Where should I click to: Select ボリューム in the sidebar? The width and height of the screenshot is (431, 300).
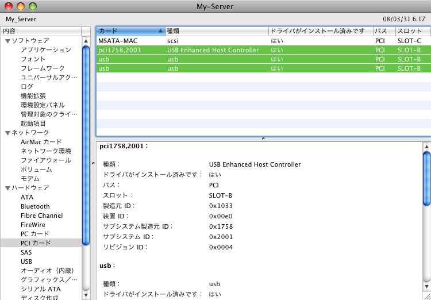pos(36,170)
